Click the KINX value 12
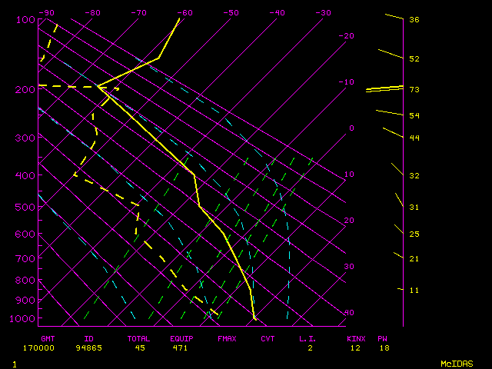 point(354,348)
